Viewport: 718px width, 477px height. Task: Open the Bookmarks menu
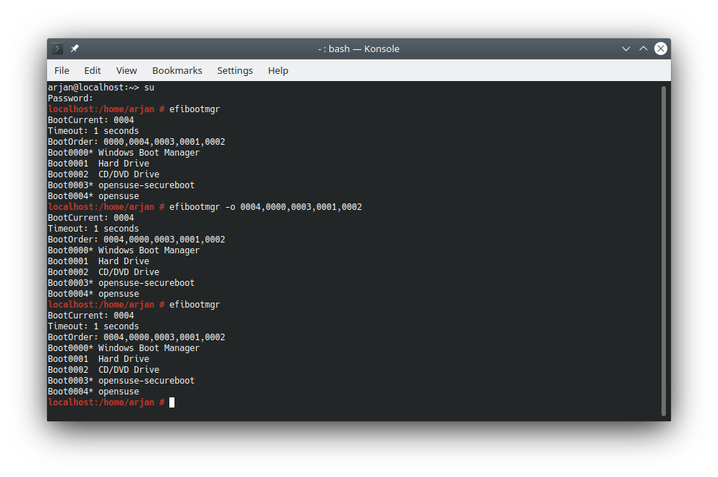pos(177,70)
